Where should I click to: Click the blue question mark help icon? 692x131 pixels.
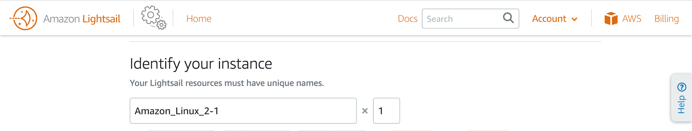coord(682,87)
